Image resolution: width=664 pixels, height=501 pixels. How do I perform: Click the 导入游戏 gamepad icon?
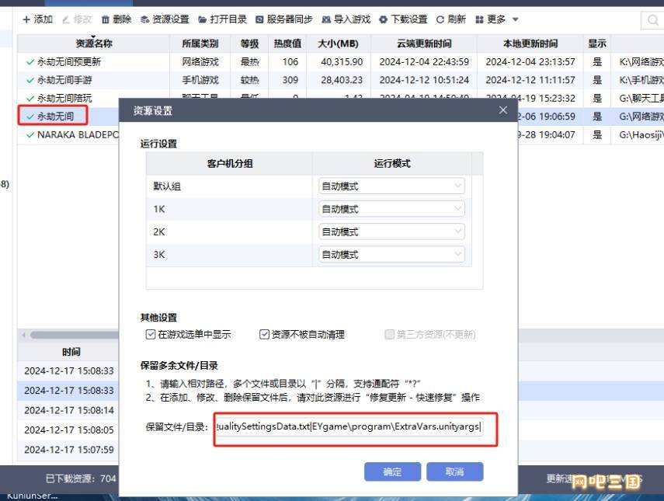(326, 19)
